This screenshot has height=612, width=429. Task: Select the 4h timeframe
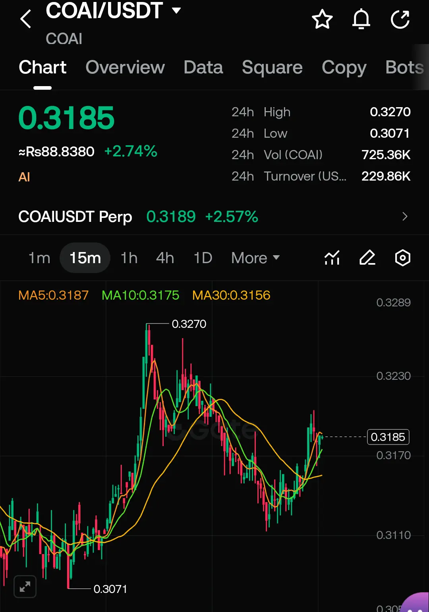tap(165, 258)
